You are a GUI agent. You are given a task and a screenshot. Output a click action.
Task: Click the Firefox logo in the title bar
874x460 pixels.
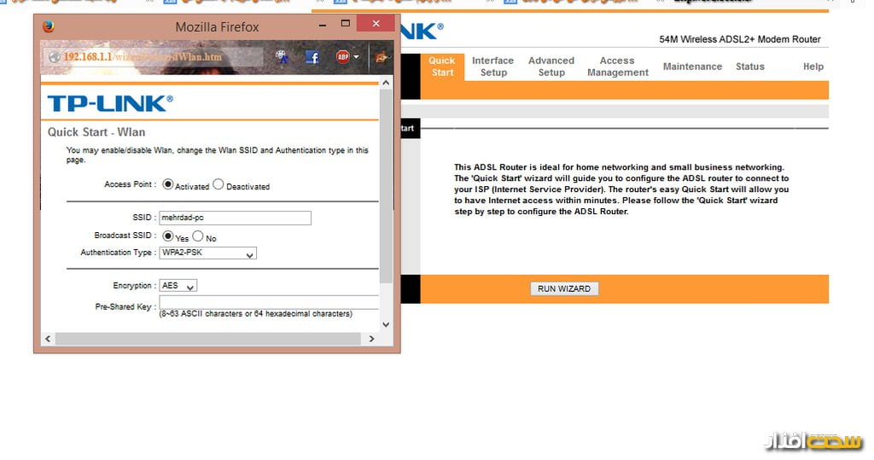coord(48,26)
